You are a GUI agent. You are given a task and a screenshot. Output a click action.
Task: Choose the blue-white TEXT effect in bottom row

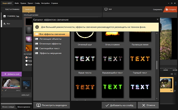[140, 87]
